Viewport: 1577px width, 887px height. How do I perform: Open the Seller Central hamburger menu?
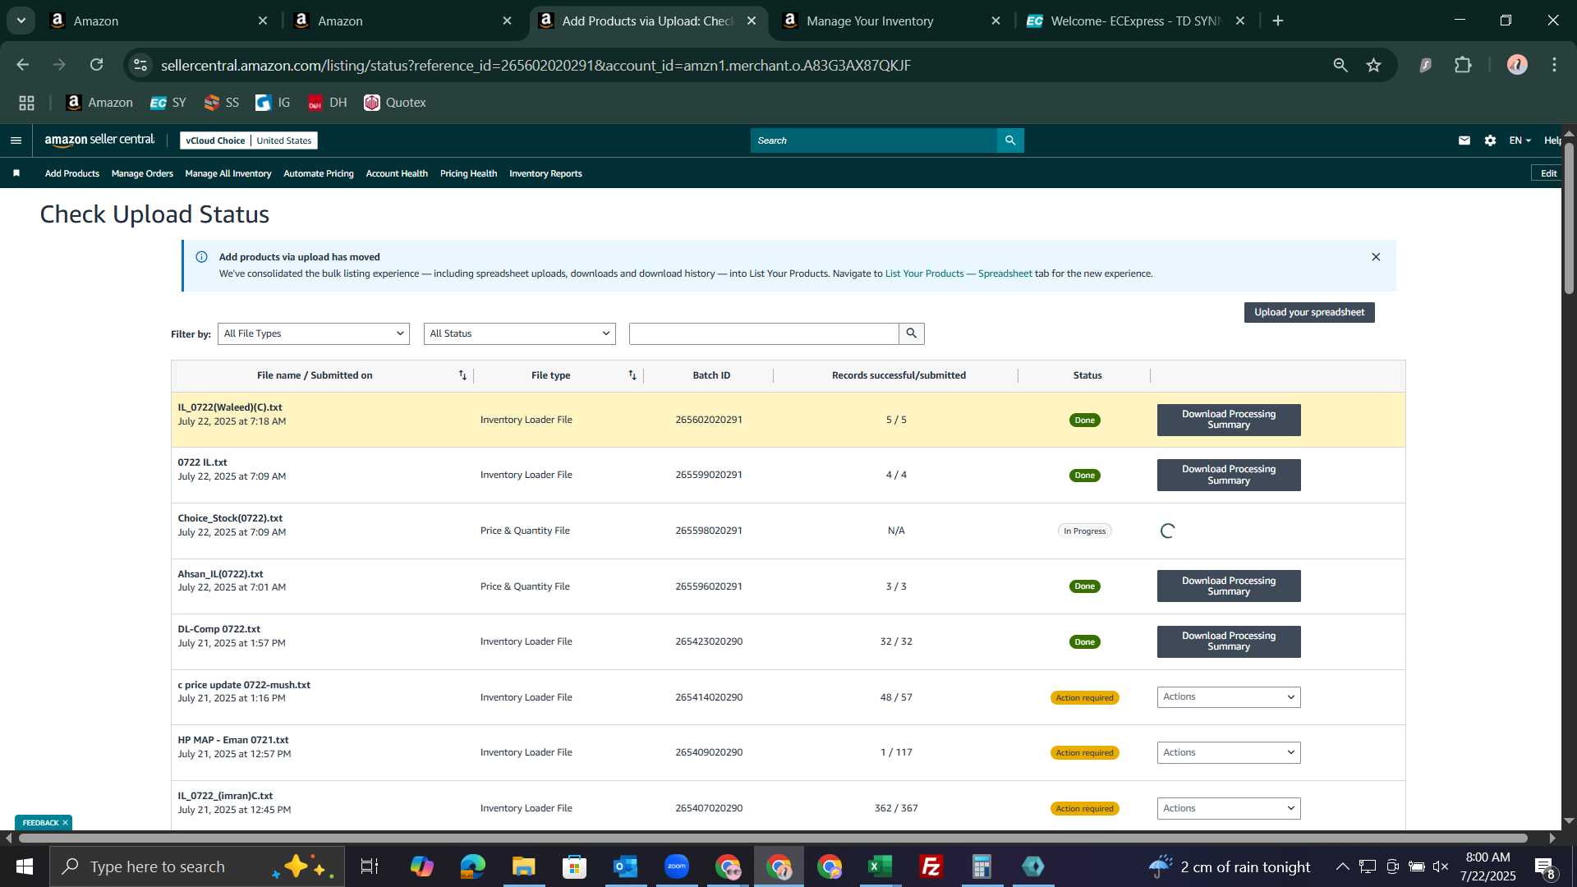[16, 140]
